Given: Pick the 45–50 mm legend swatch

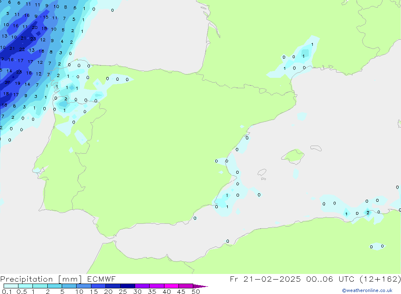Looking at the screenshot, I should coord(186,286).
